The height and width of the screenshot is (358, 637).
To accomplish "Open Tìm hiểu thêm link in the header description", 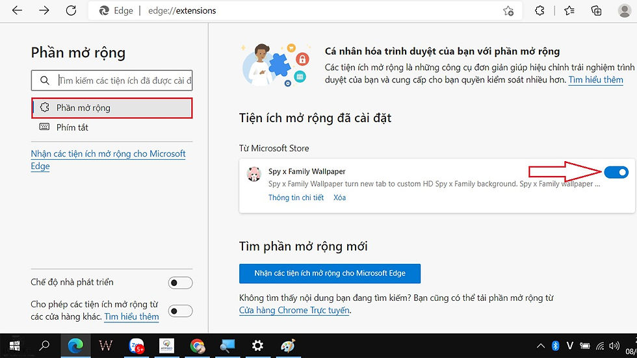I will (595, 80).
